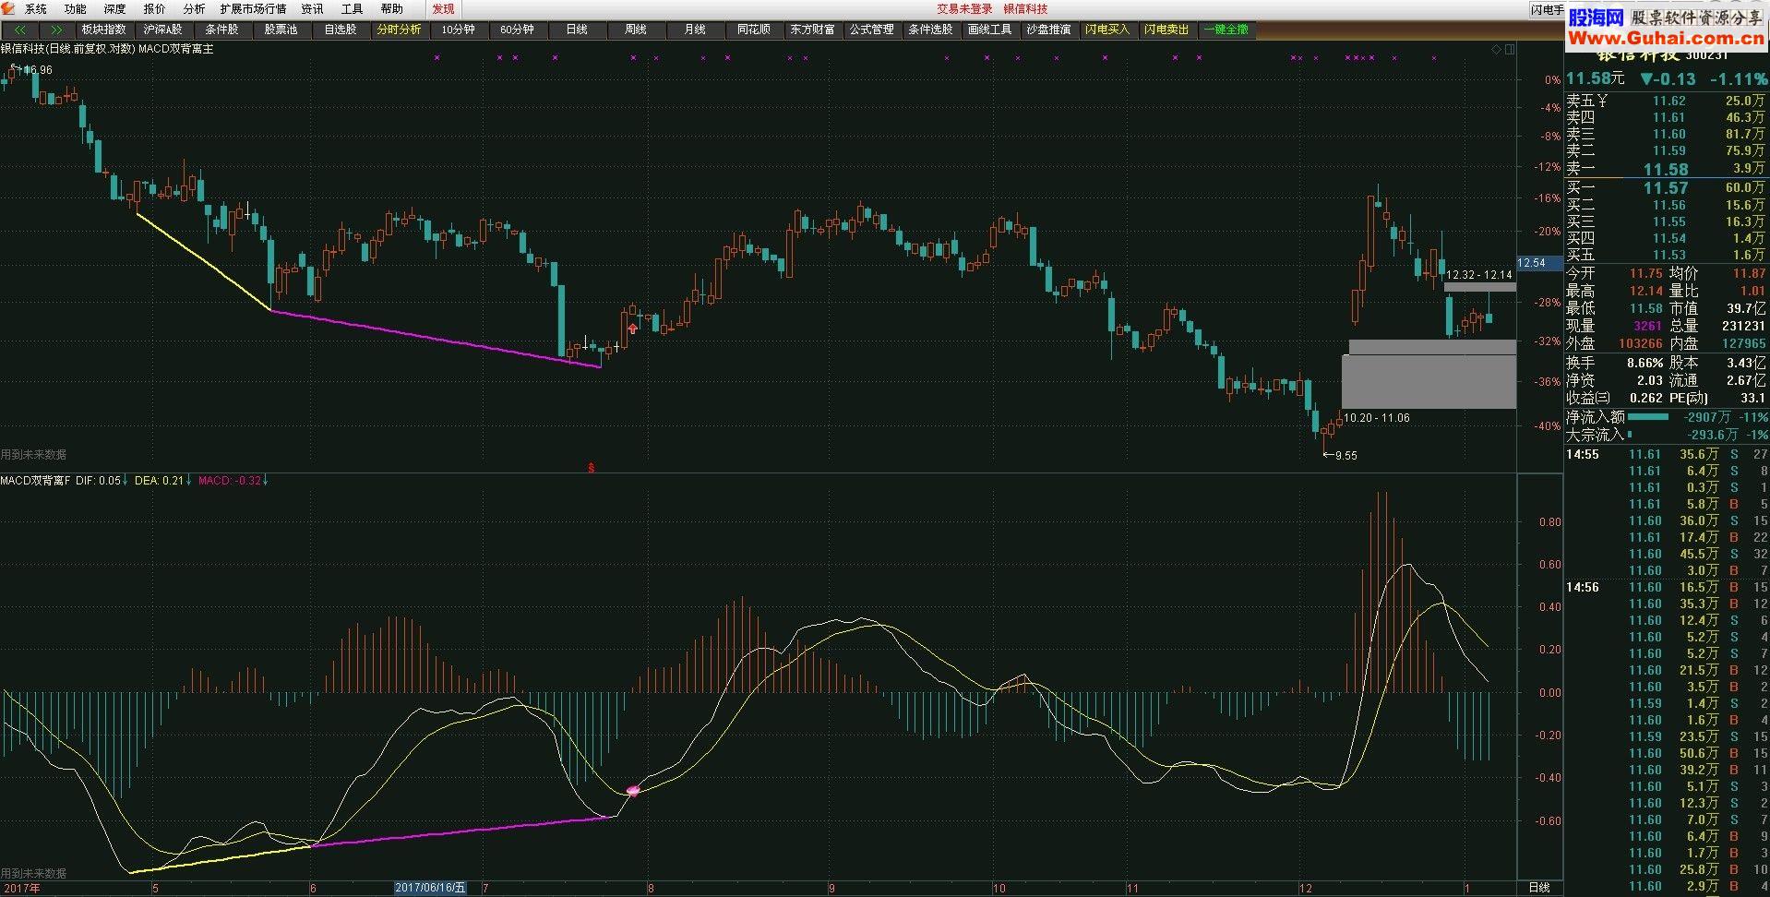Click 闪电卖出 quick sell button
The width and height of the screenshot is (1770, 897).
click(1167, 30)
